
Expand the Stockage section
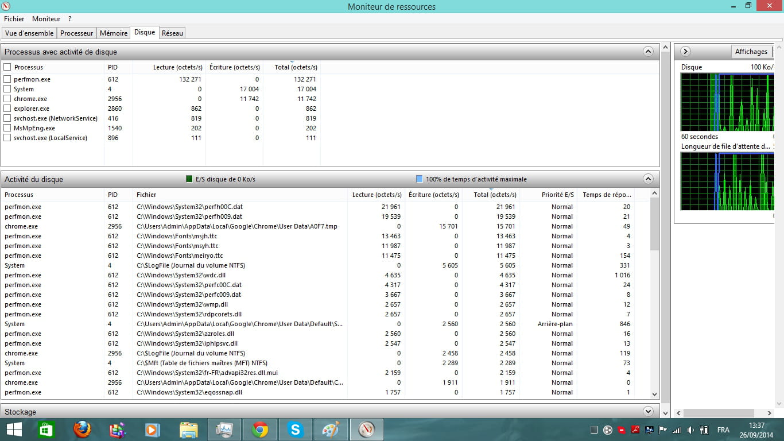pos(648,411)
